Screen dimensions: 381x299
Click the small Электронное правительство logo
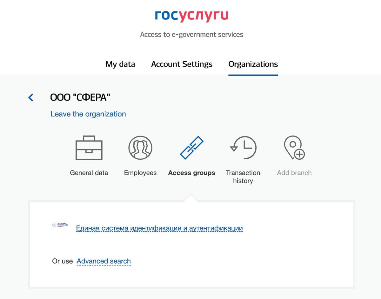pyautogui.click(x=60, y=225)
